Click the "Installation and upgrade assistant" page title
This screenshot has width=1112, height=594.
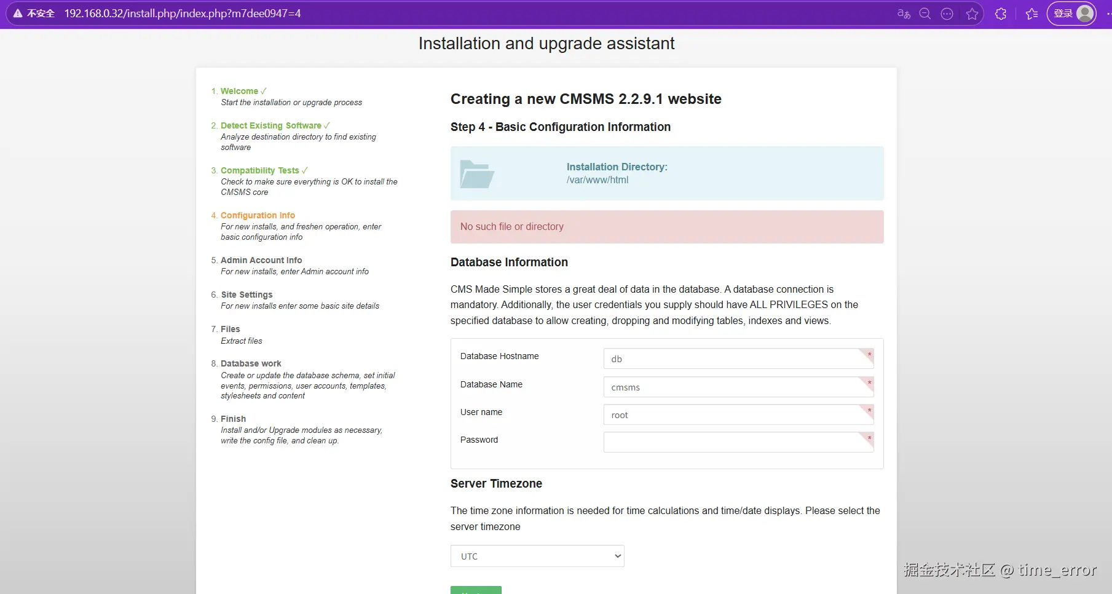tap(546, 44)
